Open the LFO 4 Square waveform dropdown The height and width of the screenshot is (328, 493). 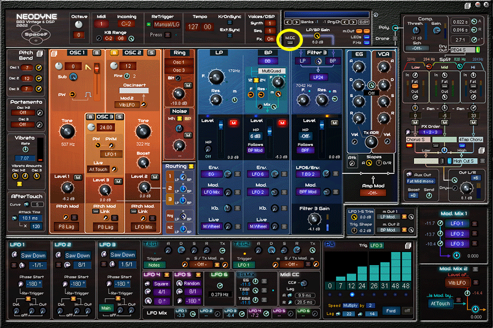pos(161,284)
